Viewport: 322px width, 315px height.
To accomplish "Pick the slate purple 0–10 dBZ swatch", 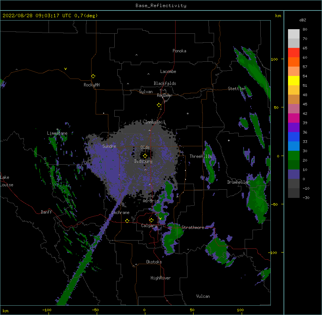I will pos(294,174).
